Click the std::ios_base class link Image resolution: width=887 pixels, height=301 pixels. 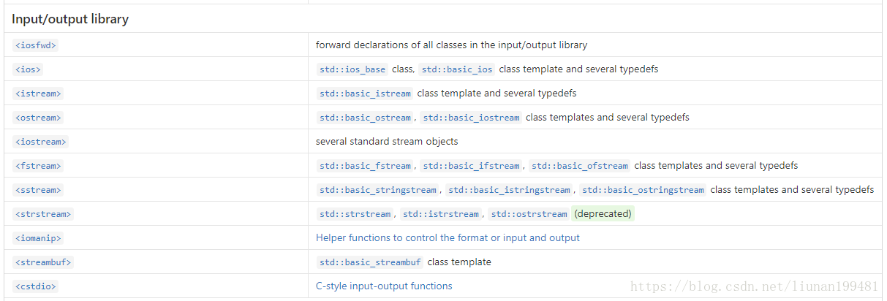pos(352,69)
